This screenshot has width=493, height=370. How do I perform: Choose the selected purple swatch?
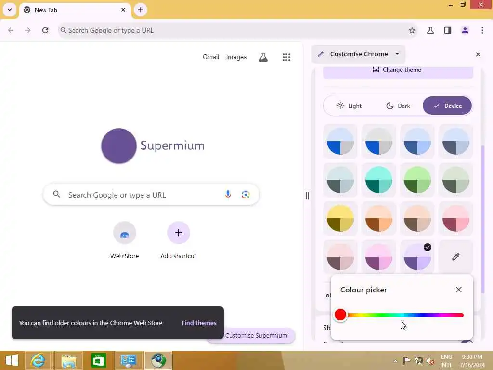(x=417, y=257)
